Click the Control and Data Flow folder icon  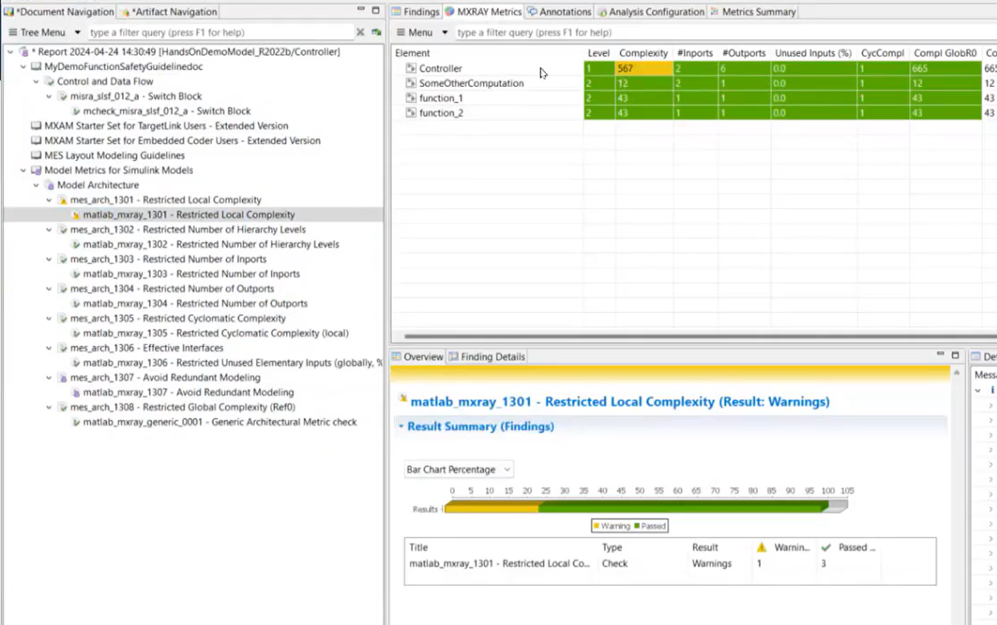pos(49,81)
